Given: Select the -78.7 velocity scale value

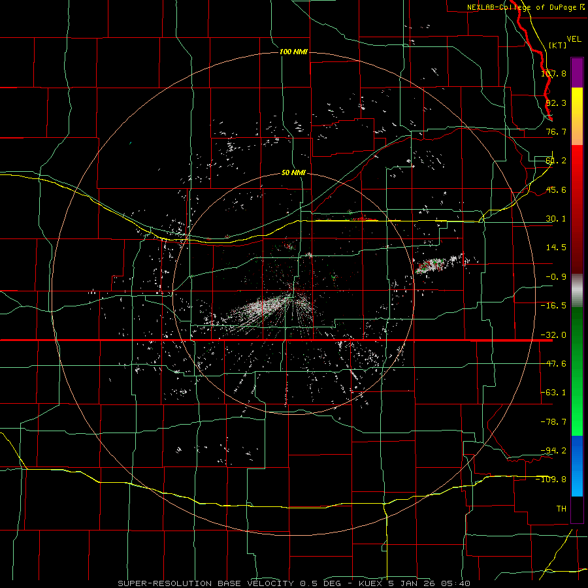Looking at the screenshot, I should click(553, 422).
